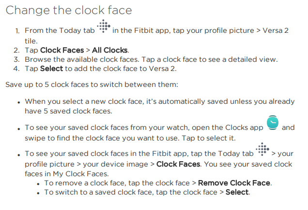The width and height of the screenshot is (308, 210).
Task: Click the words 'Clocks app' before teal icon
Action: click(x=244, y=128)
